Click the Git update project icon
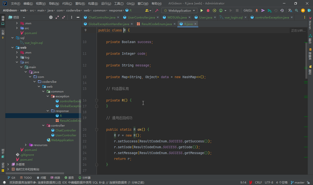313x185 pixels. tap(257, 11)
